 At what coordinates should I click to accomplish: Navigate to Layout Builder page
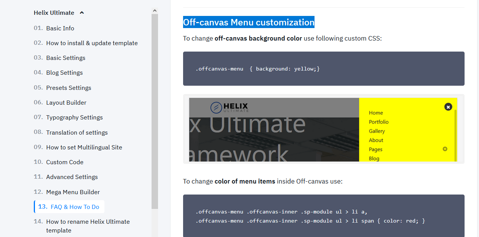click(66, 103)
